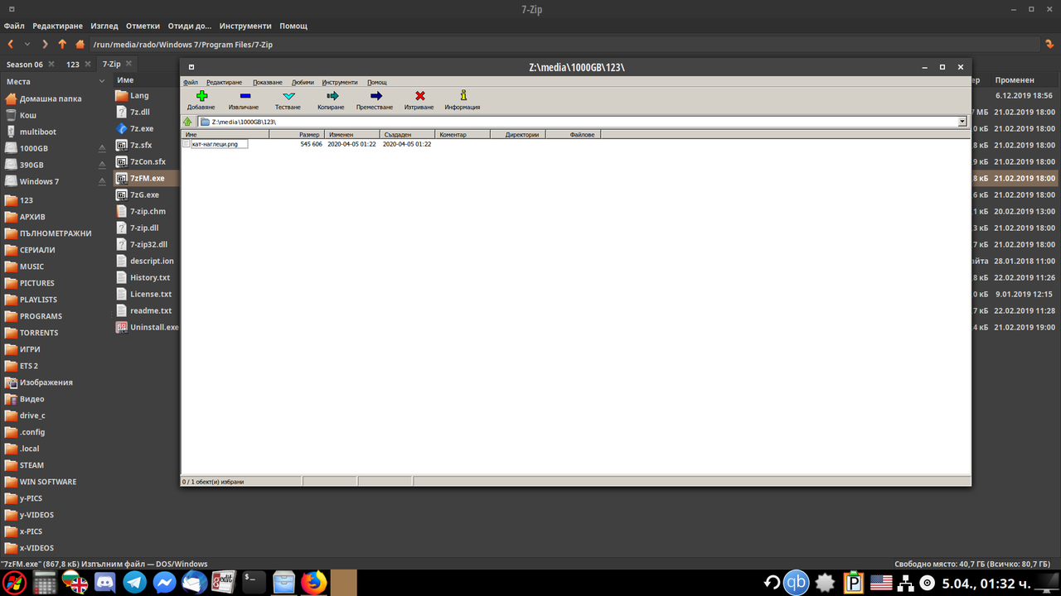Open the Информация (Info) toolbar icon
This screenshot has width=1061, height=596.
click(x=463, y=95)
